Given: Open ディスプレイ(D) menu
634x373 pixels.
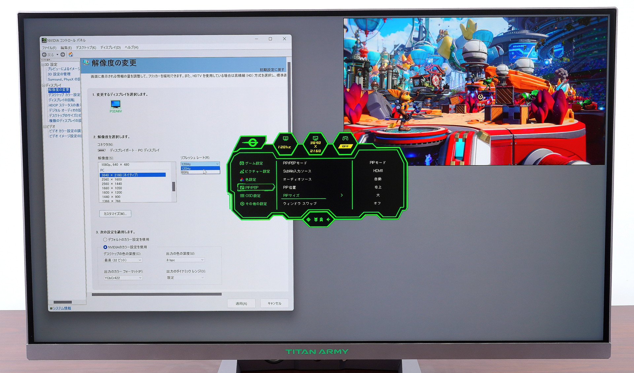Looking at the screenshot, I should pyautogui.click(x=110, y=48).
